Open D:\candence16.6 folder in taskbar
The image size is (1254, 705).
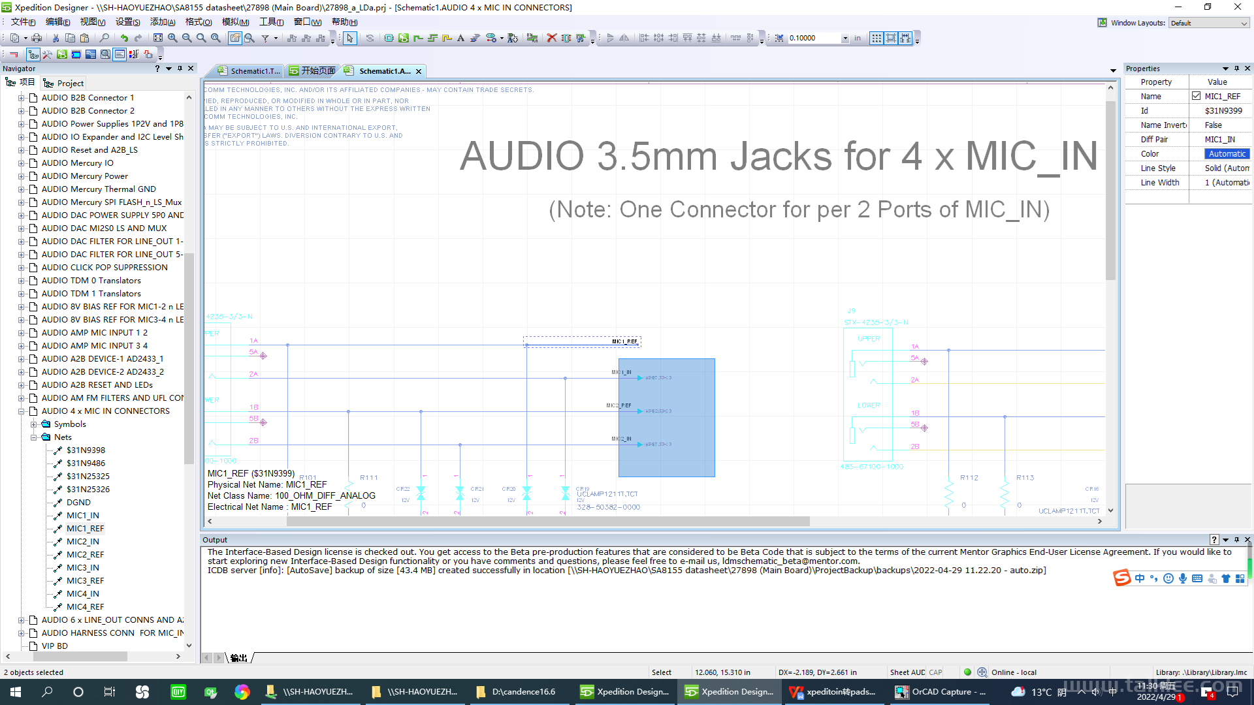click(x=516, y=691)
